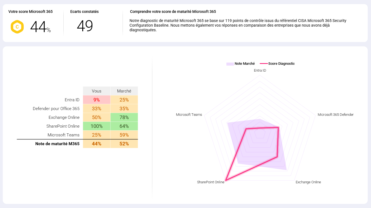
Task: Click the Vous column header
Action: point(96,91)
